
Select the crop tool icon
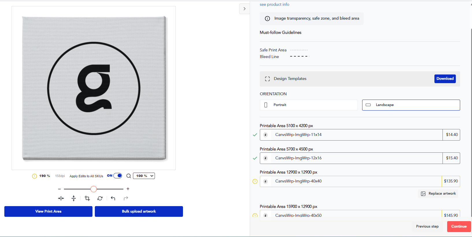[87, 198]
